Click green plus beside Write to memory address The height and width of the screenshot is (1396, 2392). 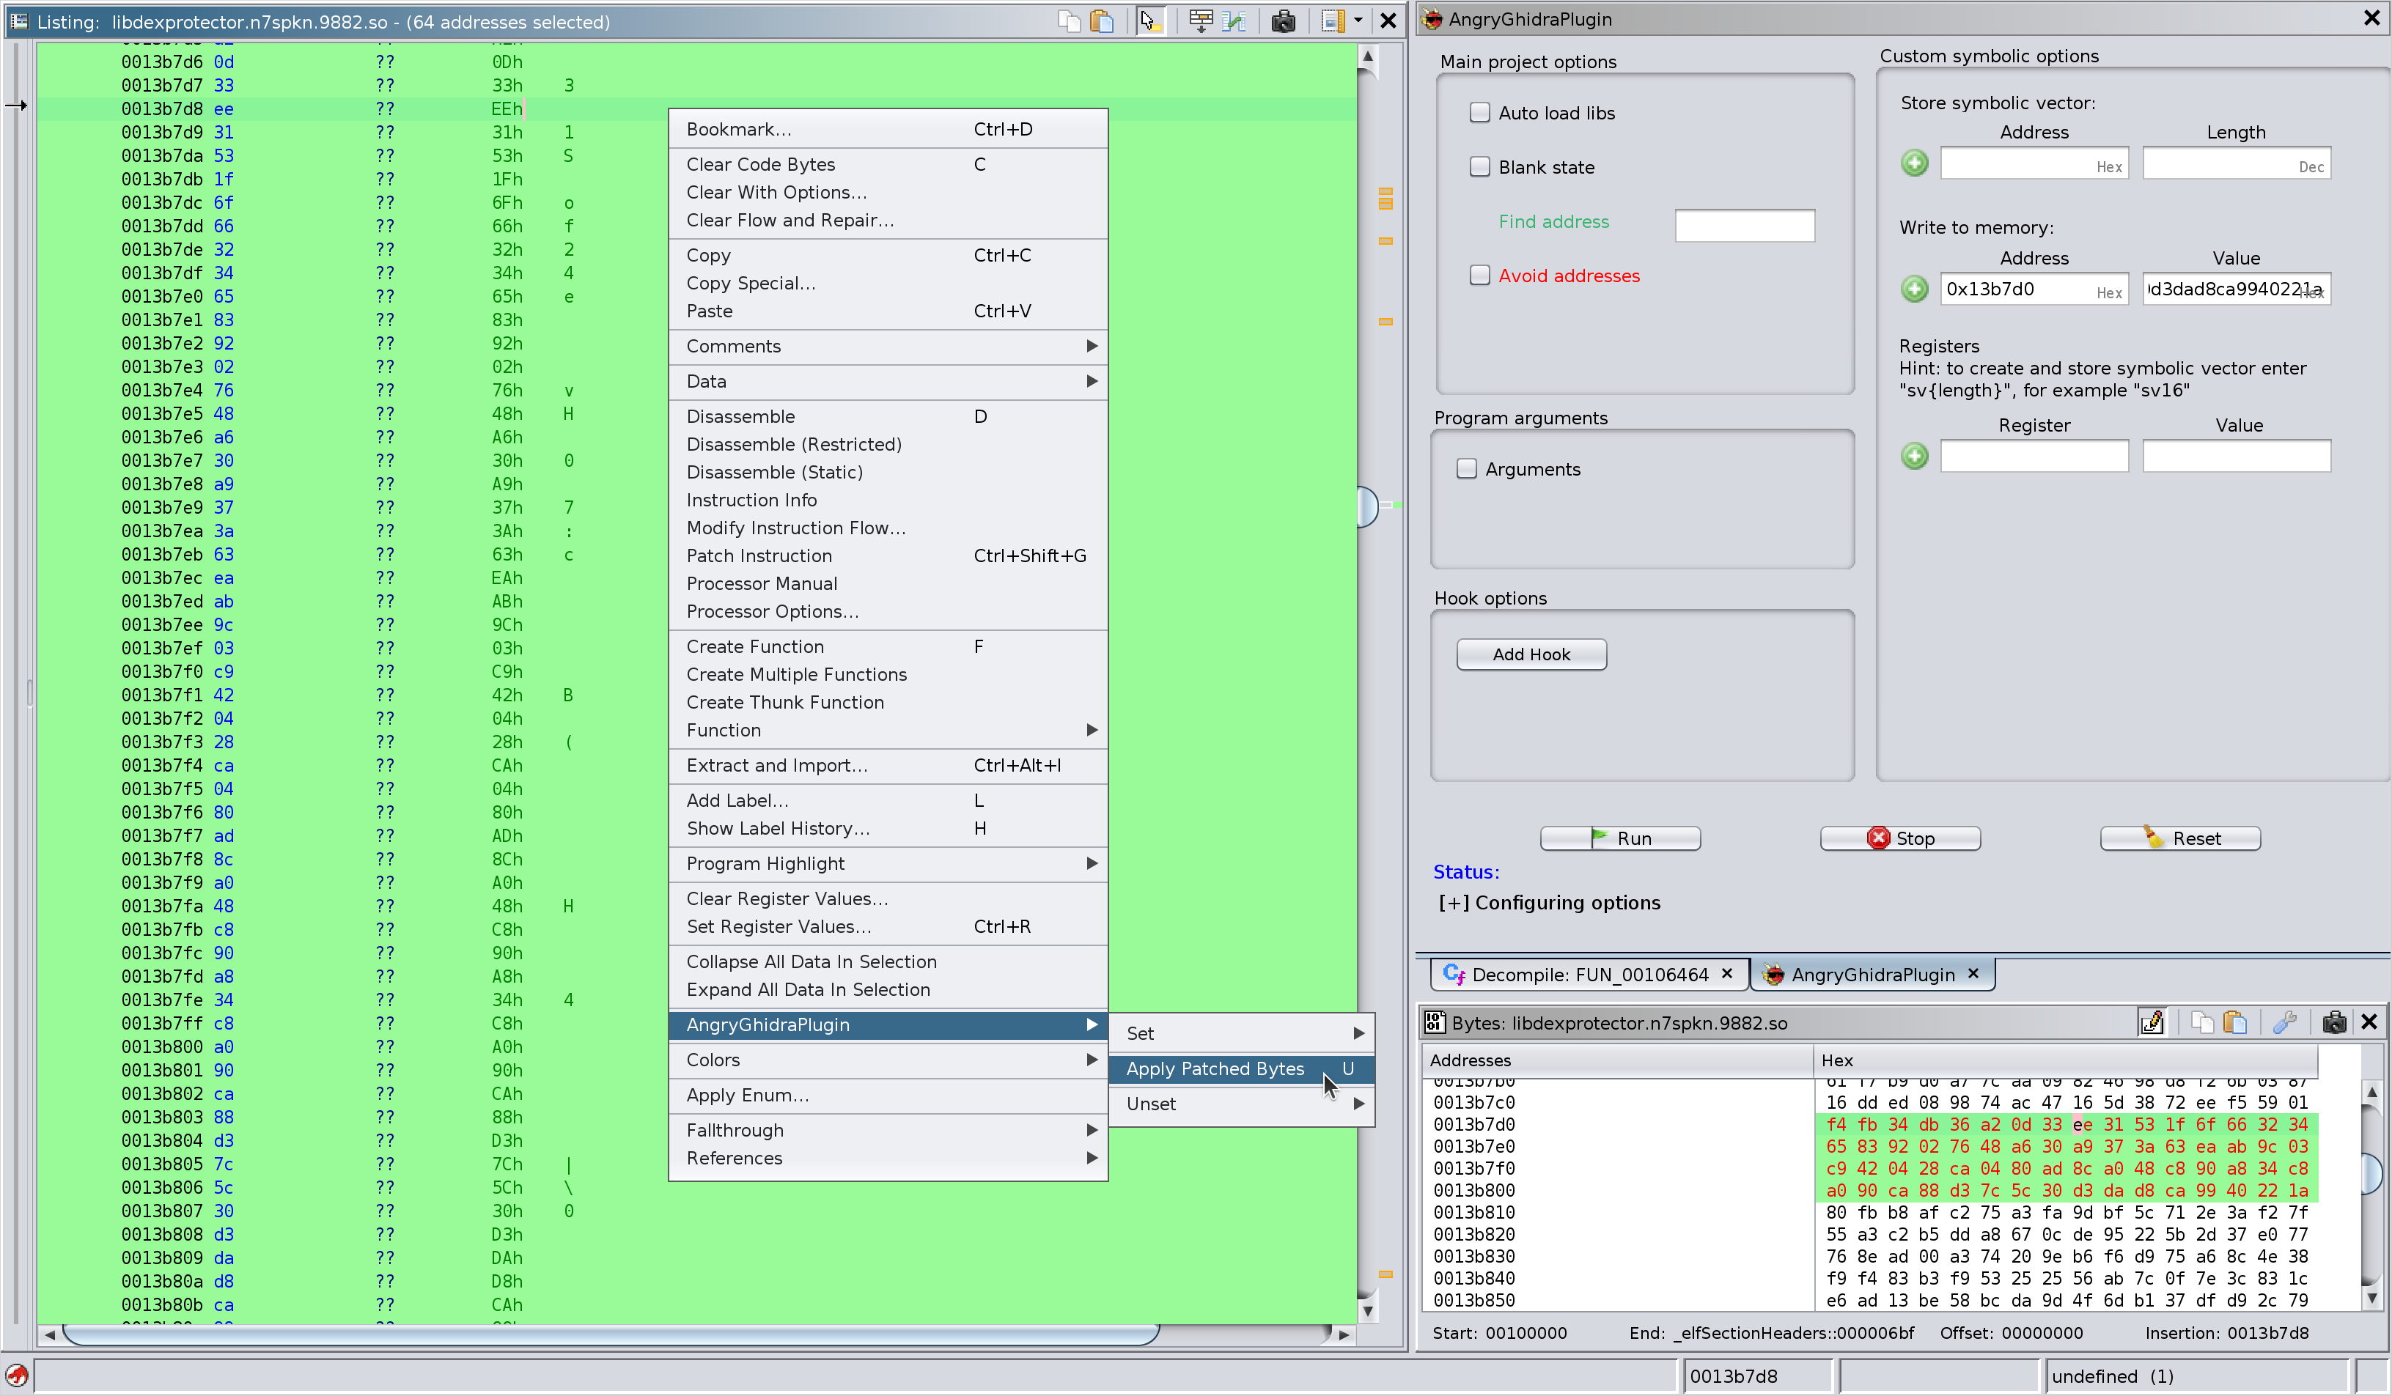pos(1913,289)
